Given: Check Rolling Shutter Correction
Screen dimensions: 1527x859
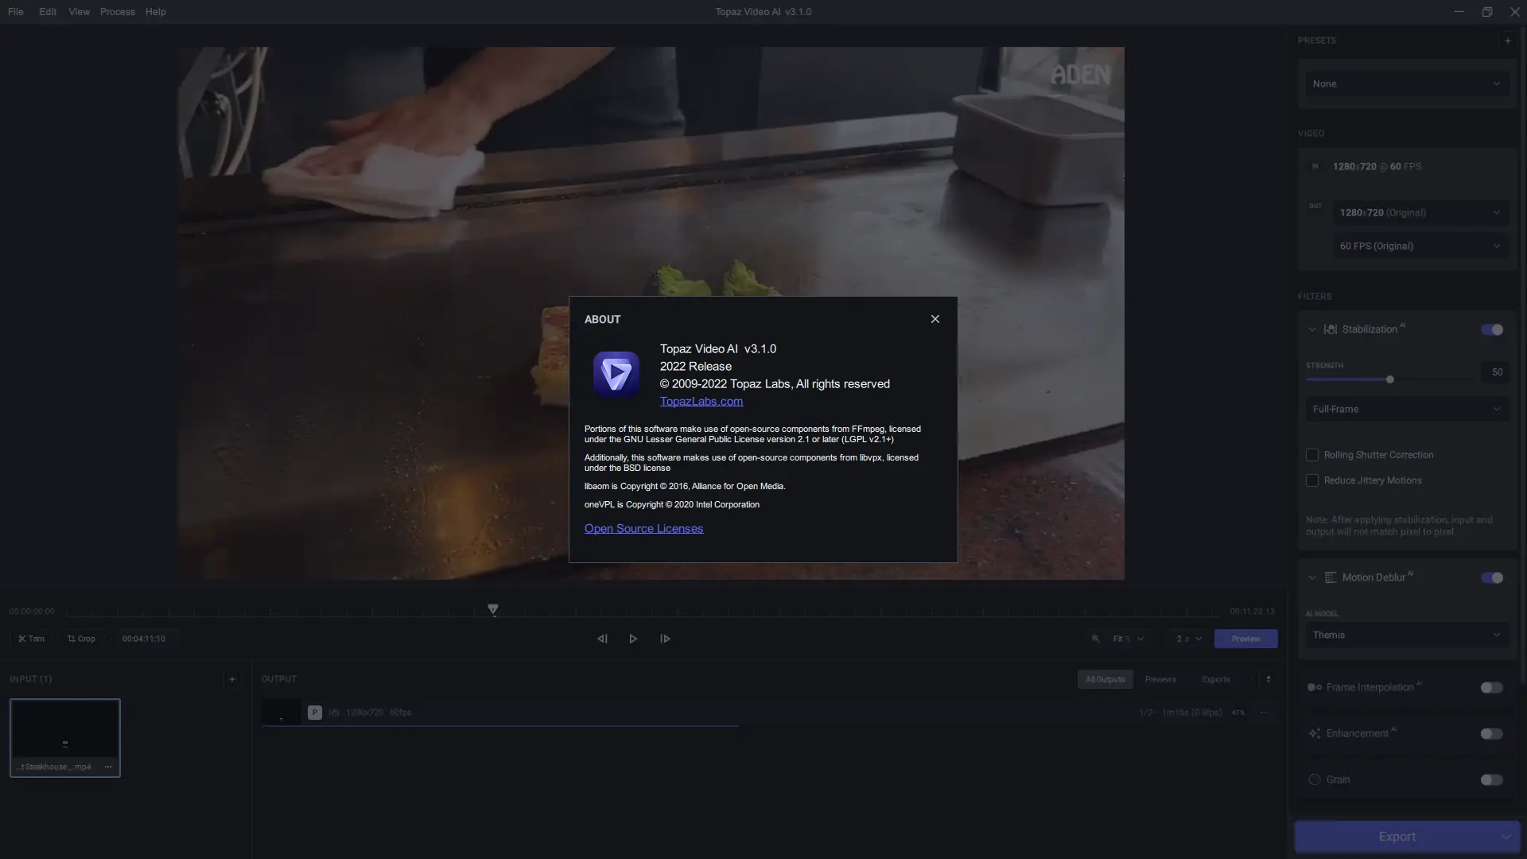Looking at the screenshot, I should pyautogui.click(x=1312, y=455).
